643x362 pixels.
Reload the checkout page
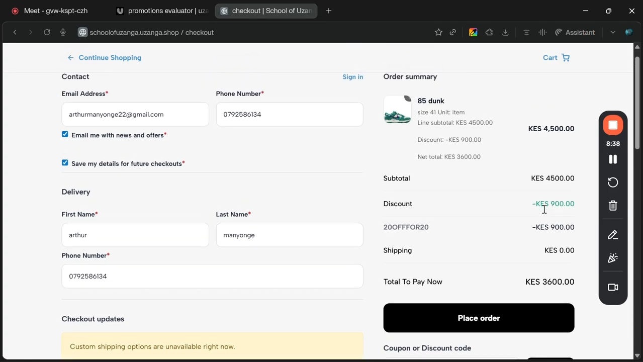click(x=47, y=32)
